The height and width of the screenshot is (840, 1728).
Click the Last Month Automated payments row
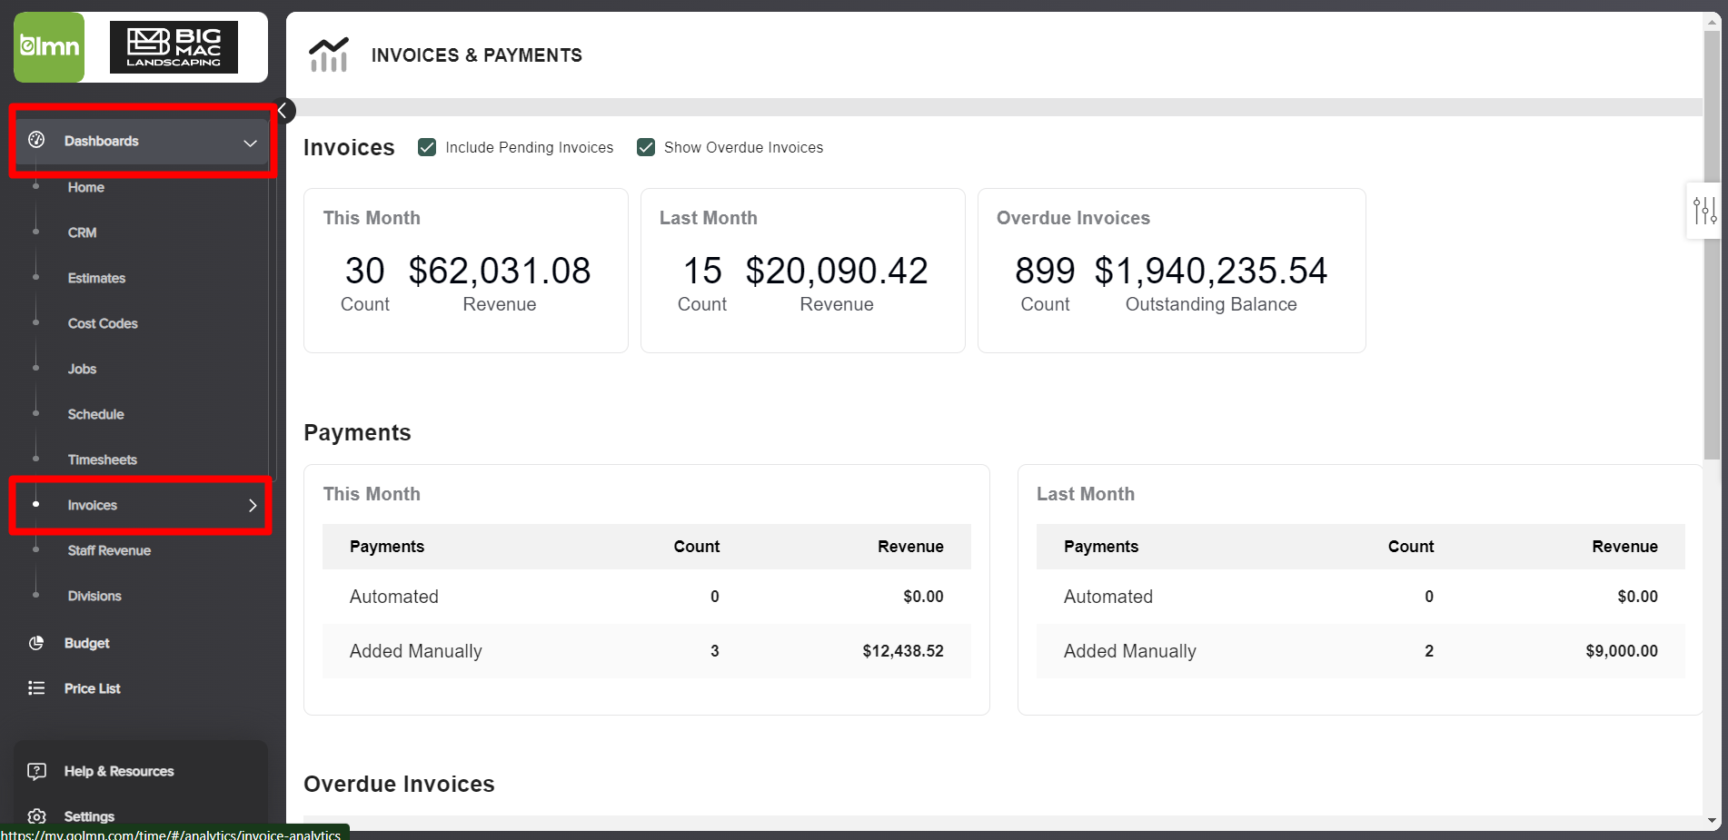[1361, 597]
